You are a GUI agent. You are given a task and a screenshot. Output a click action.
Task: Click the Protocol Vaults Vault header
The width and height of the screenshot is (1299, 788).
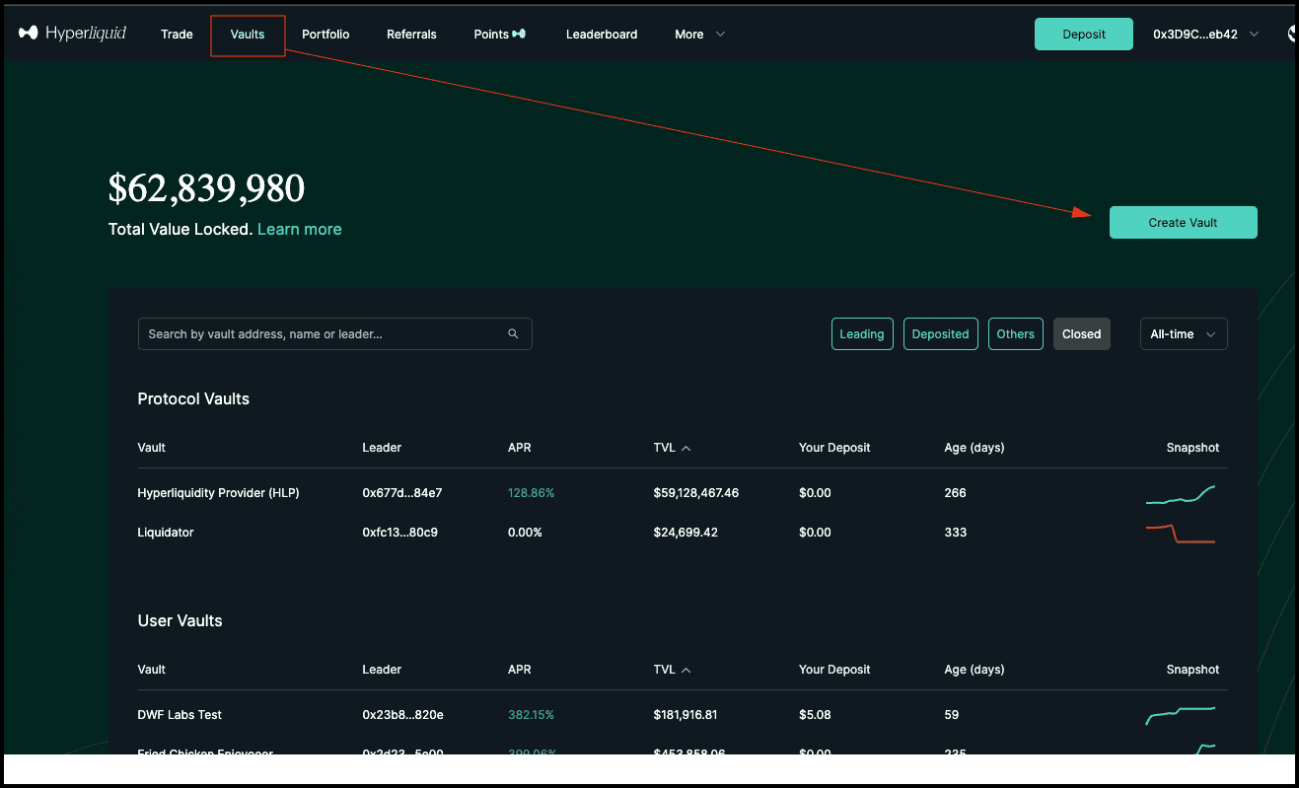152,448
